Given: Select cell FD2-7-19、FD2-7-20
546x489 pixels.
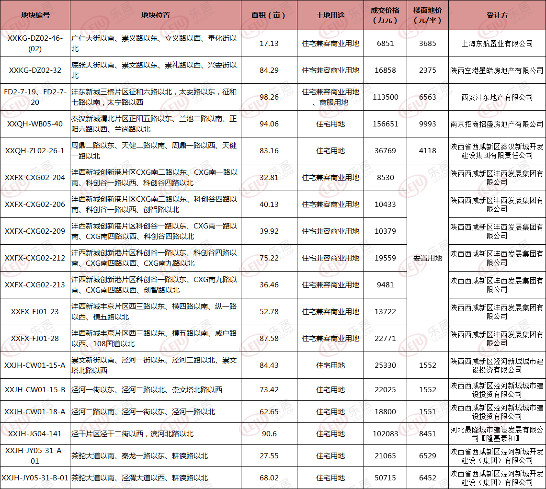Looking at the screenshot, I should (35, 97).
